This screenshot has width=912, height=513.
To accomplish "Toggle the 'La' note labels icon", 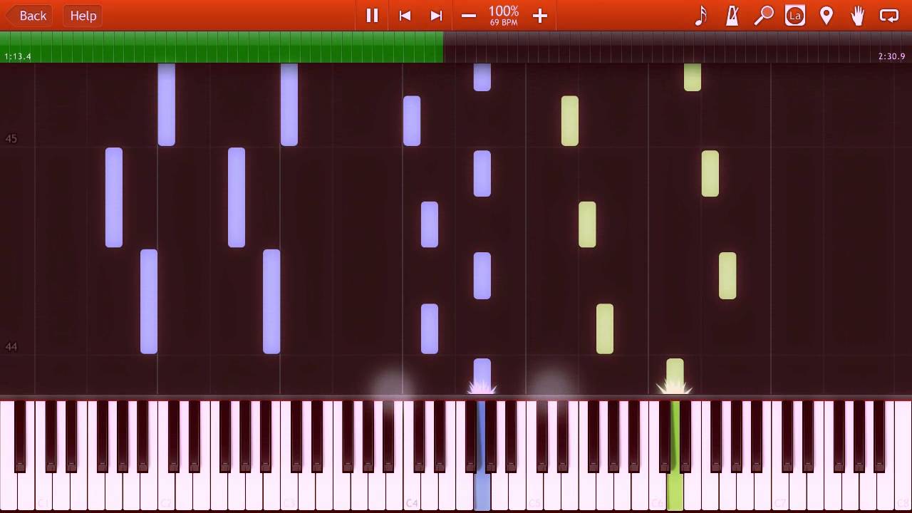I will click(795, 16).
